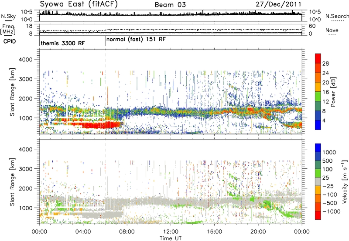The height and width of the screenshot is (241, 349).
Task: Click the "Slant Range [km]" label of the velocity panel
Action: (x=12, y=181)
